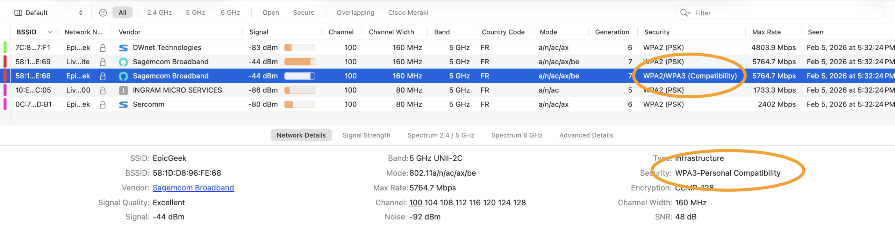Toggle the 2.4 GHz band filter
This screenshot has width=895, height=228.
pyautogui.click(x=159, y=13)
